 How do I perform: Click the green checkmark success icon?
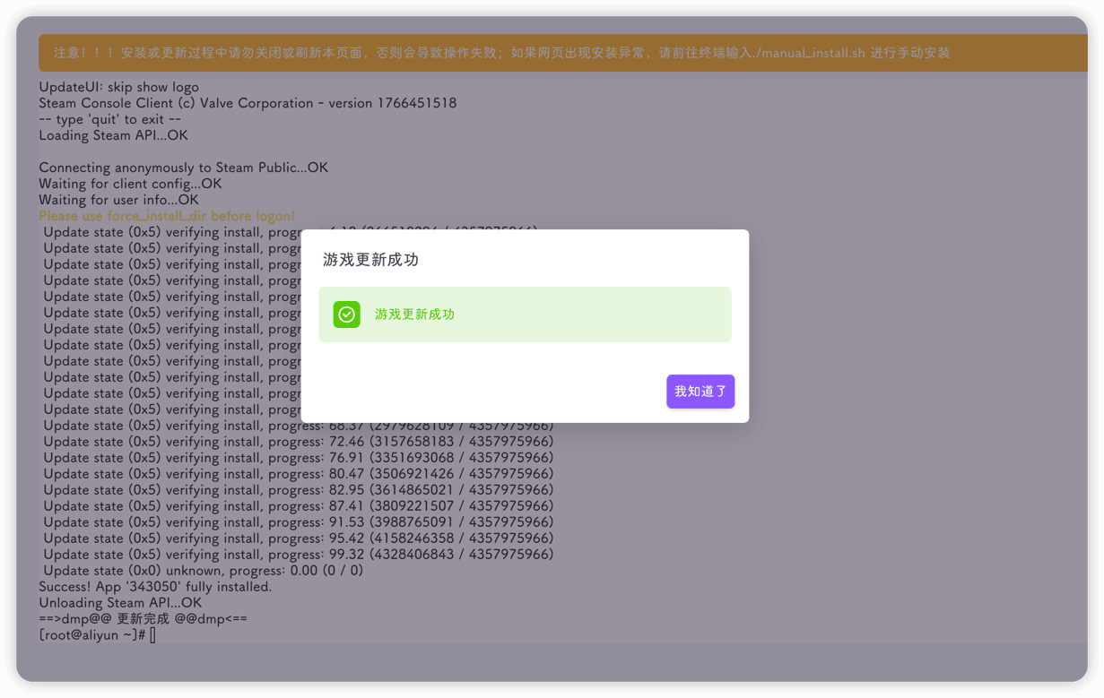tap(346, 315)
